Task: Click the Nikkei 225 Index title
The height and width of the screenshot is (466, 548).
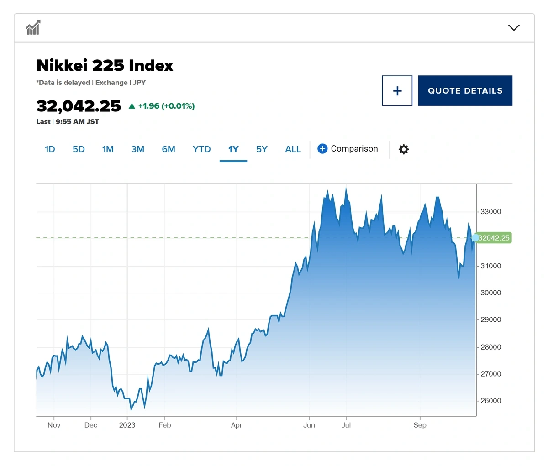Action: [x=105, y=66]
